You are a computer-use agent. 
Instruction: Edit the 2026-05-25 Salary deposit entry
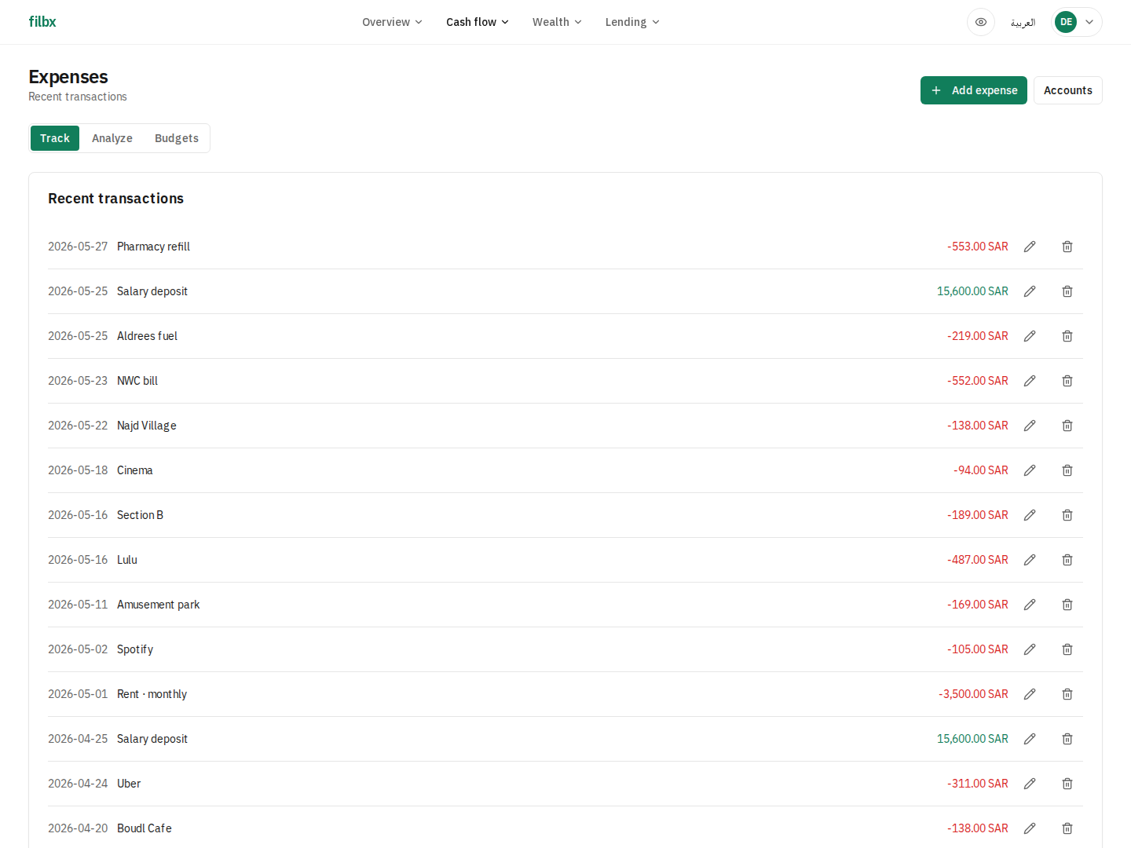(x=1030, y=291)
